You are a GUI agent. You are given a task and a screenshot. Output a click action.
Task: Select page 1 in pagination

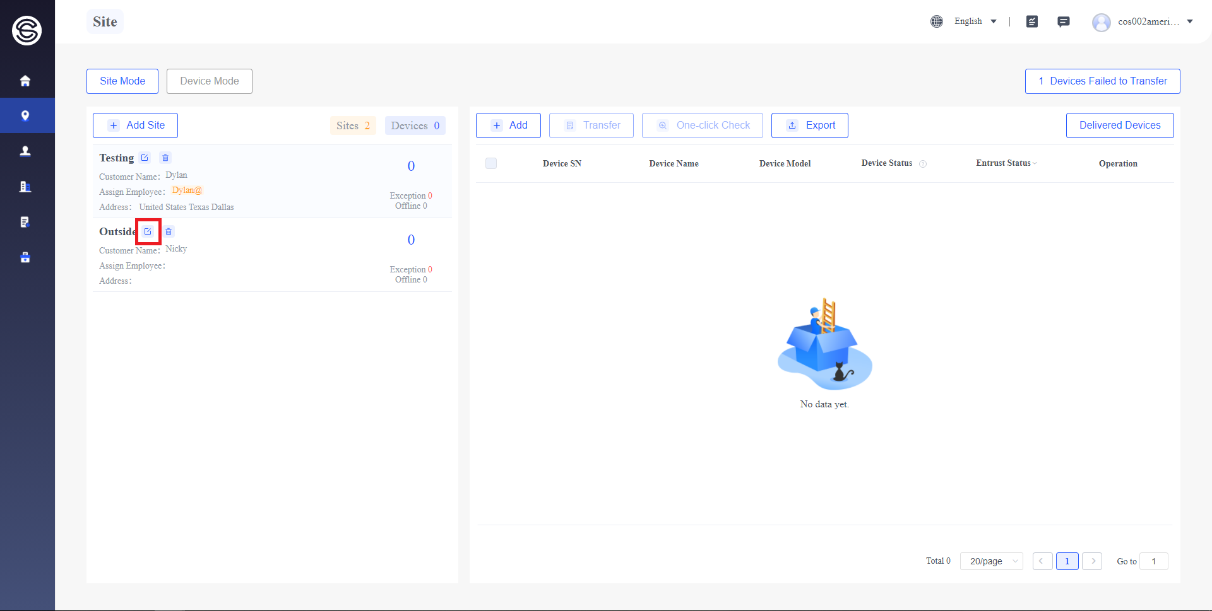tap(1067, 561)
